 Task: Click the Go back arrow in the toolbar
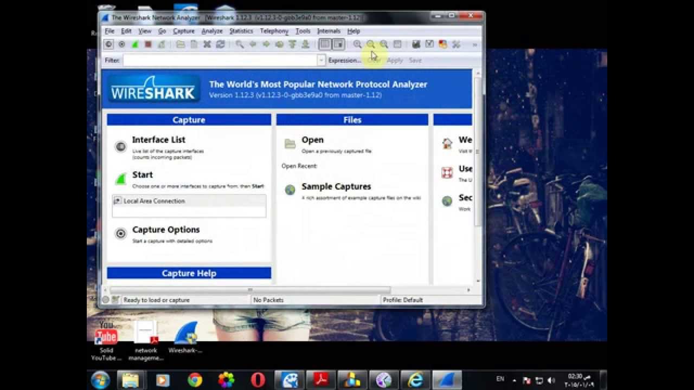pyautogui.click(x=253, y=44)
